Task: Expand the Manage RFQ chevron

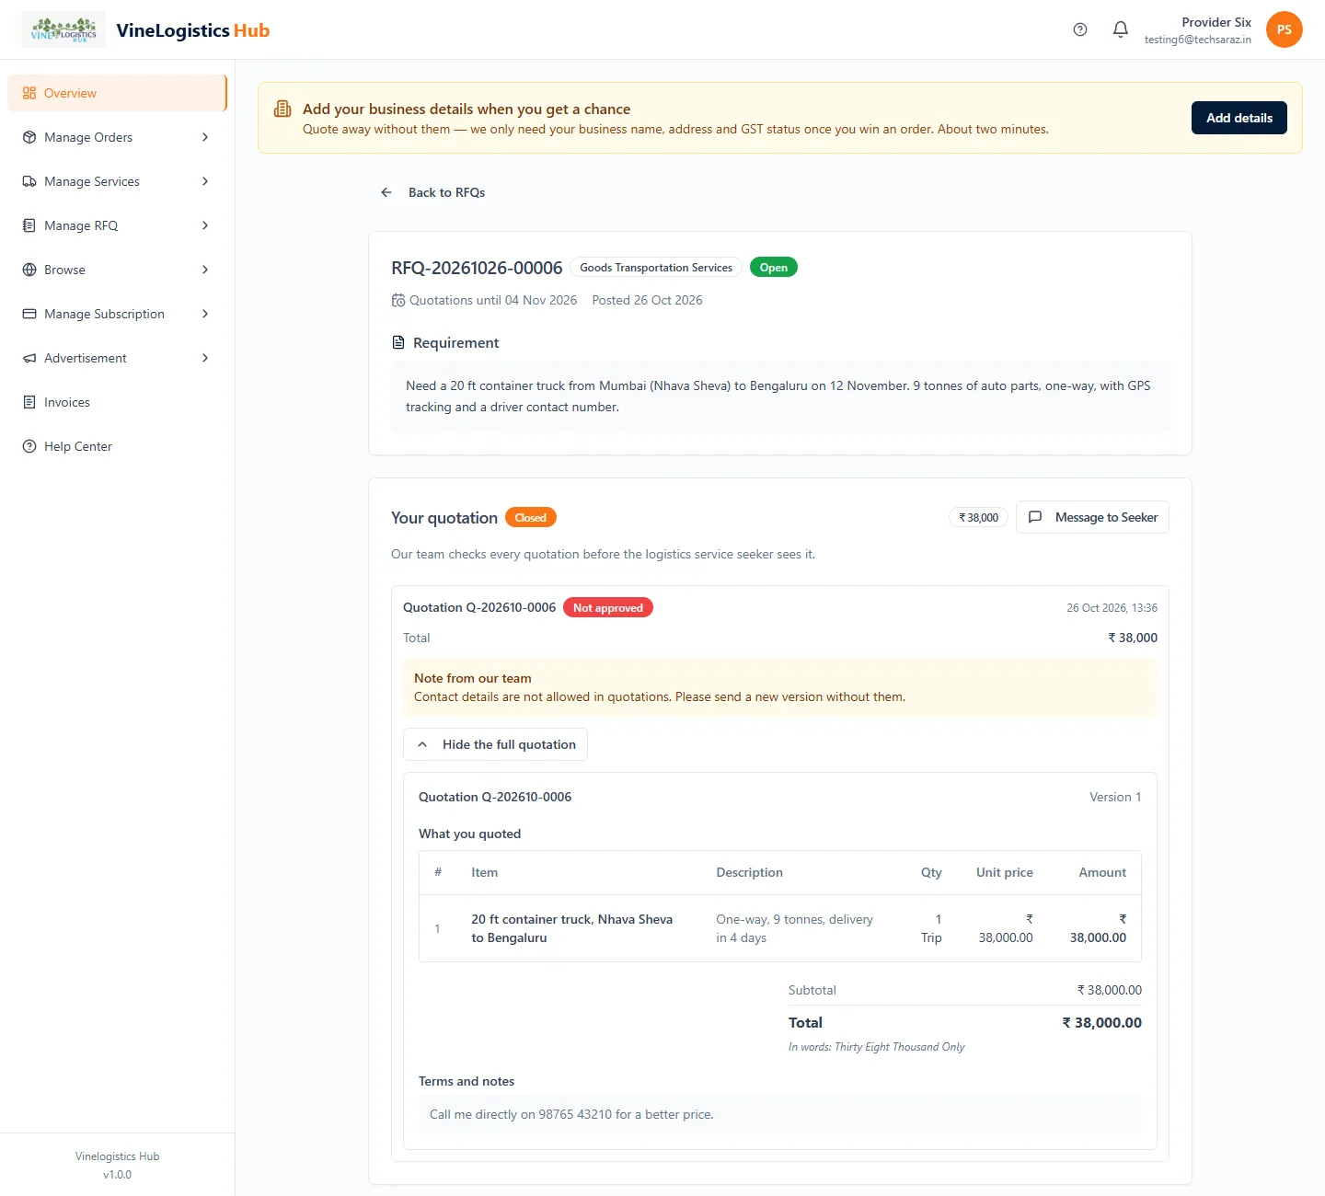Action: [x=205, y=225]
